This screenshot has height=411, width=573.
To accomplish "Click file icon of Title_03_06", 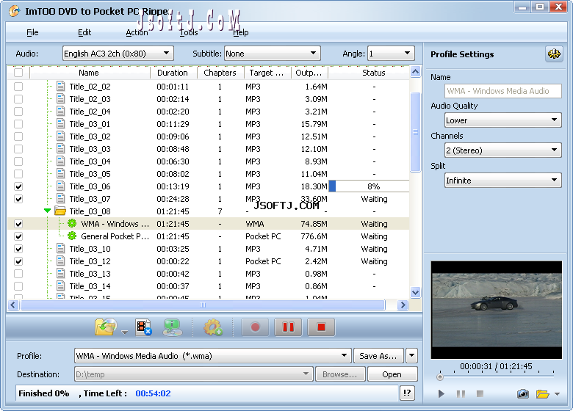I will [61, 186].
